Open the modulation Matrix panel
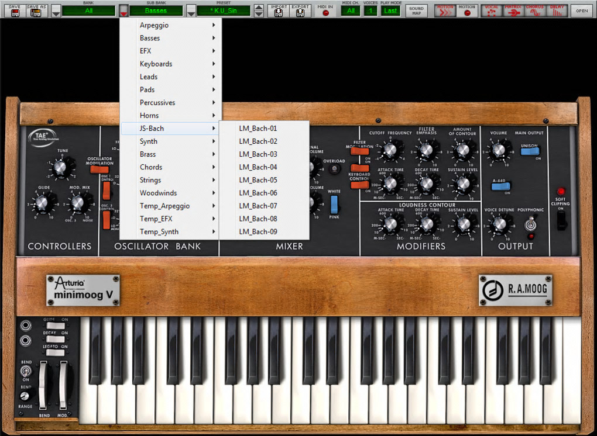This screenshot has width=597, height=436. pos(513,11)
